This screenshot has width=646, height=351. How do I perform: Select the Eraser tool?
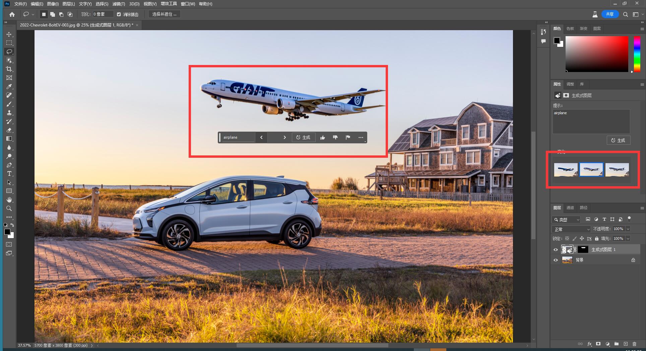pyautogui.click(x=9, y=130)
